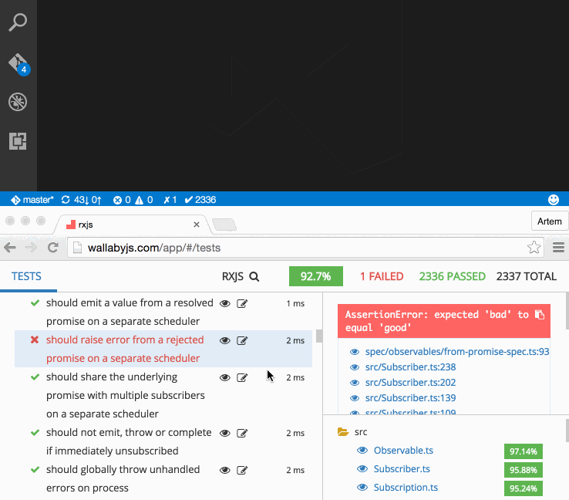
Task: Open edit icon for 'share the underlying promise' test
Action: [x=242, y=377]
